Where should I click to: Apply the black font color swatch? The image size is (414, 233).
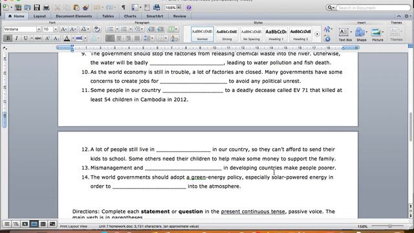click(x=67, y=39)
